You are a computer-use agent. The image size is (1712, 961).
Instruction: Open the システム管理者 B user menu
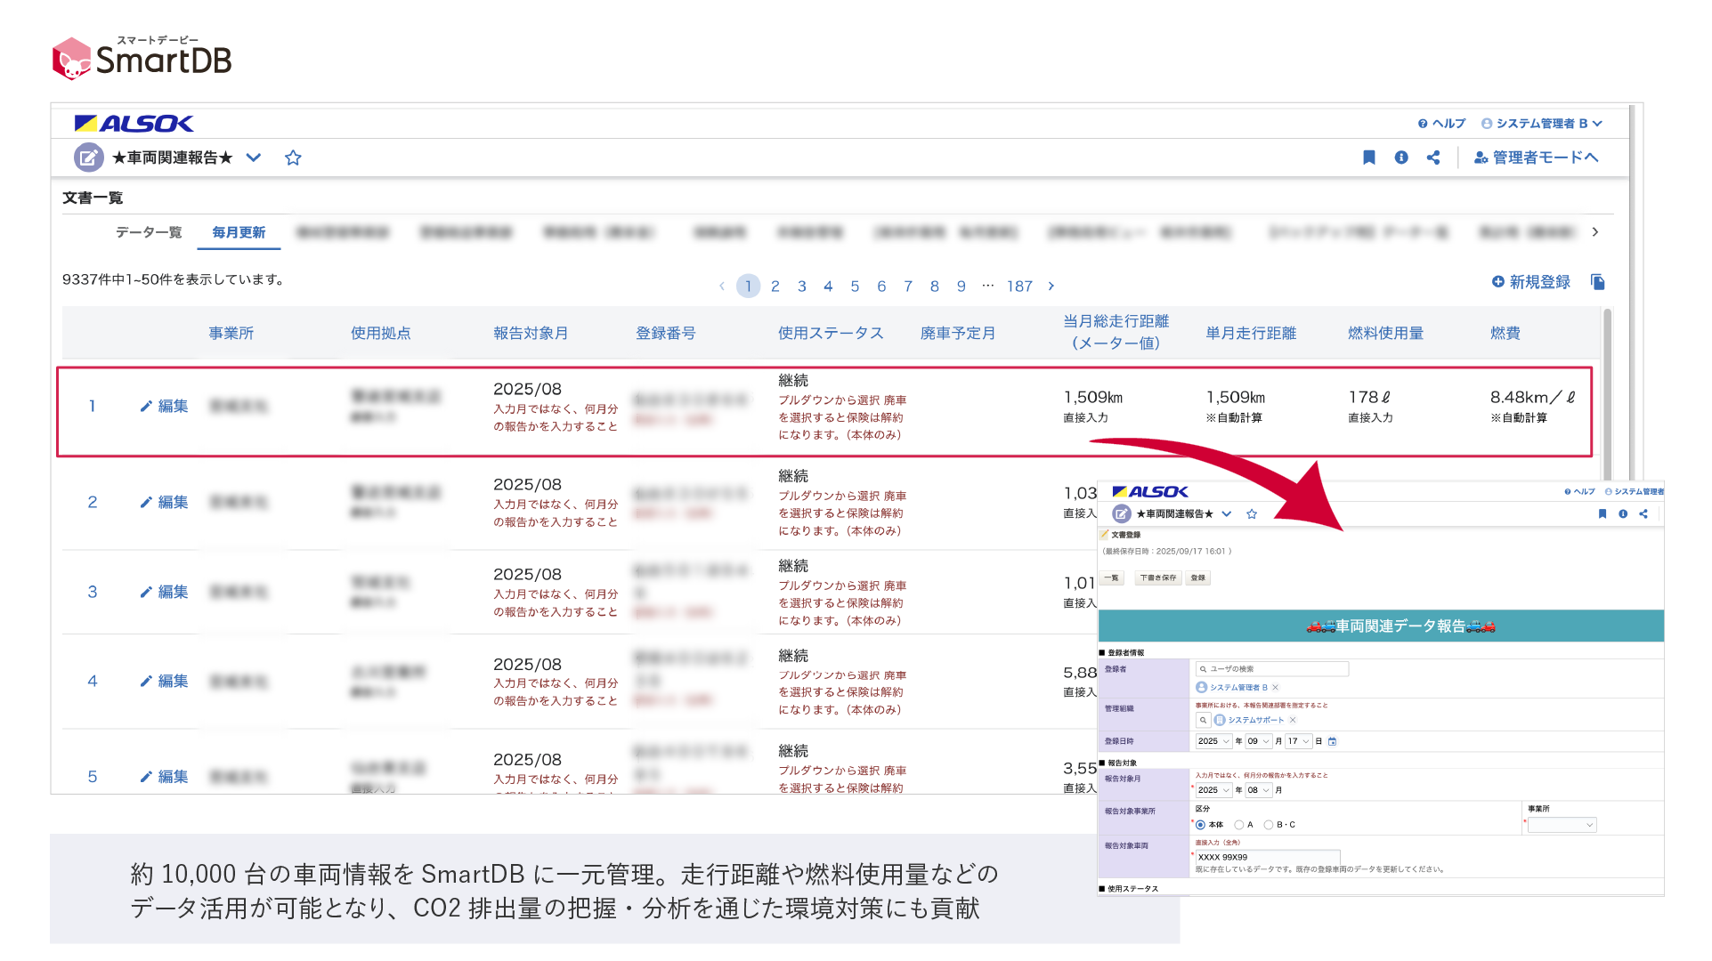(1541, 124)
